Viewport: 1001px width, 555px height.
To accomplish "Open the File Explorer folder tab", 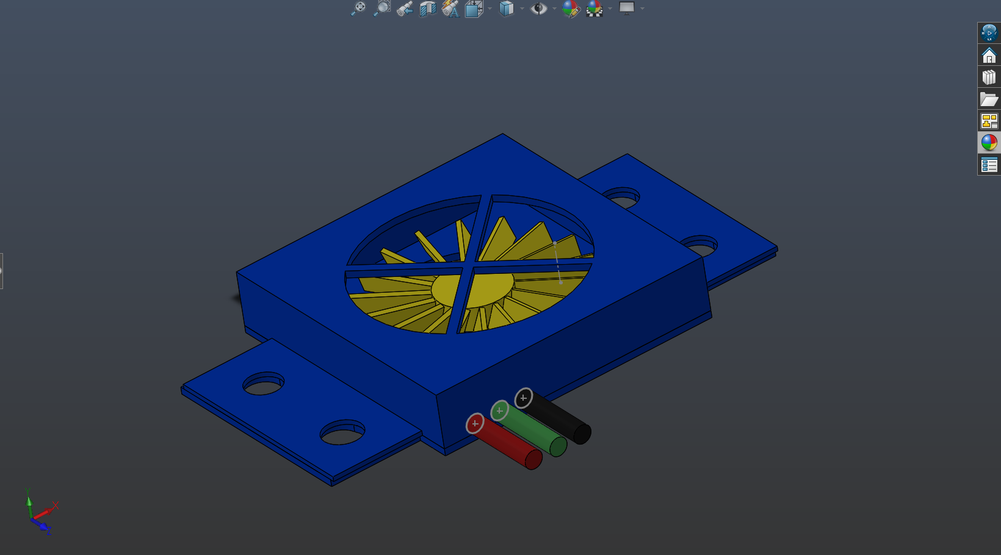I will tap(989, 99).
